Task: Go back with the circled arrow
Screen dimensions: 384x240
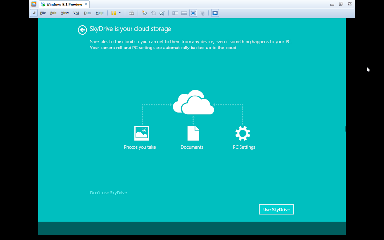Action: 82,30
